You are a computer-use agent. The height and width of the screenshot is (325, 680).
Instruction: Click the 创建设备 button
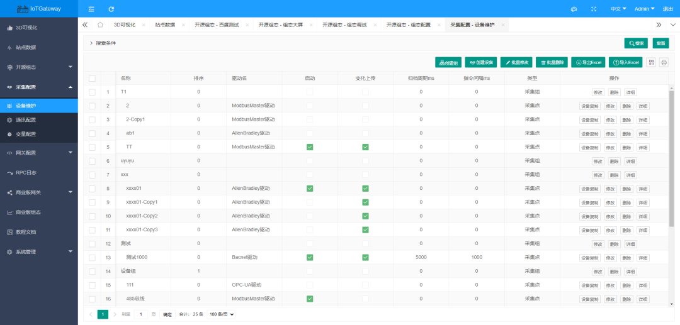(x=480, y=62)
